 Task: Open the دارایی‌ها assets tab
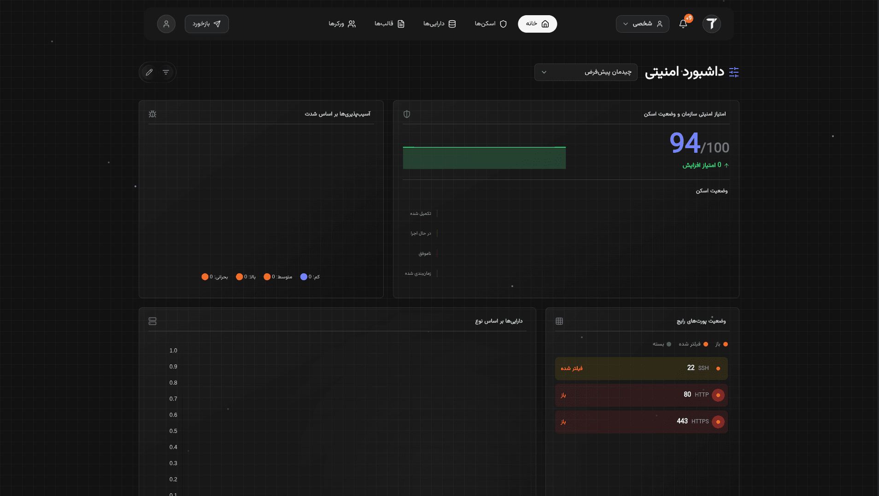pos(439,24)
